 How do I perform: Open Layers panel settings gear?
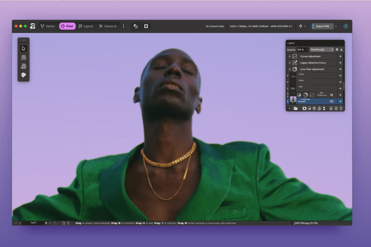click(337, 50)
